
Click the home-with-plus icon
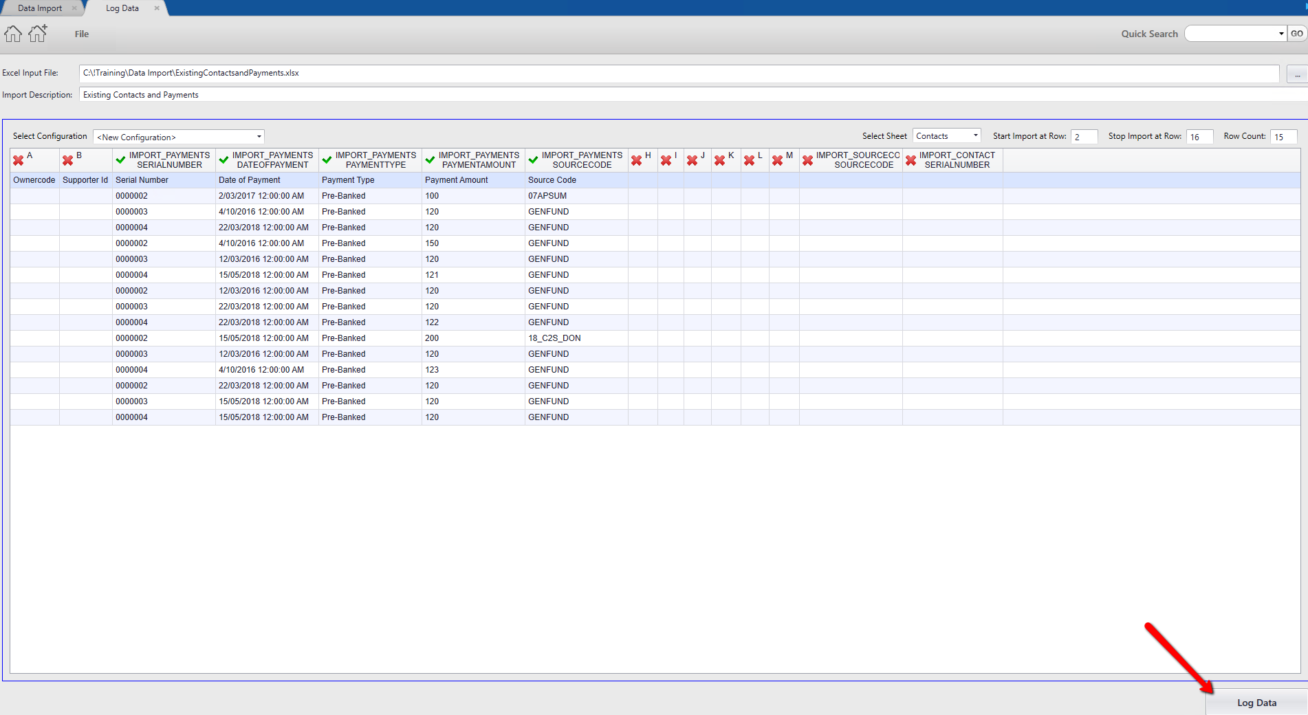(x=38, y=33)
